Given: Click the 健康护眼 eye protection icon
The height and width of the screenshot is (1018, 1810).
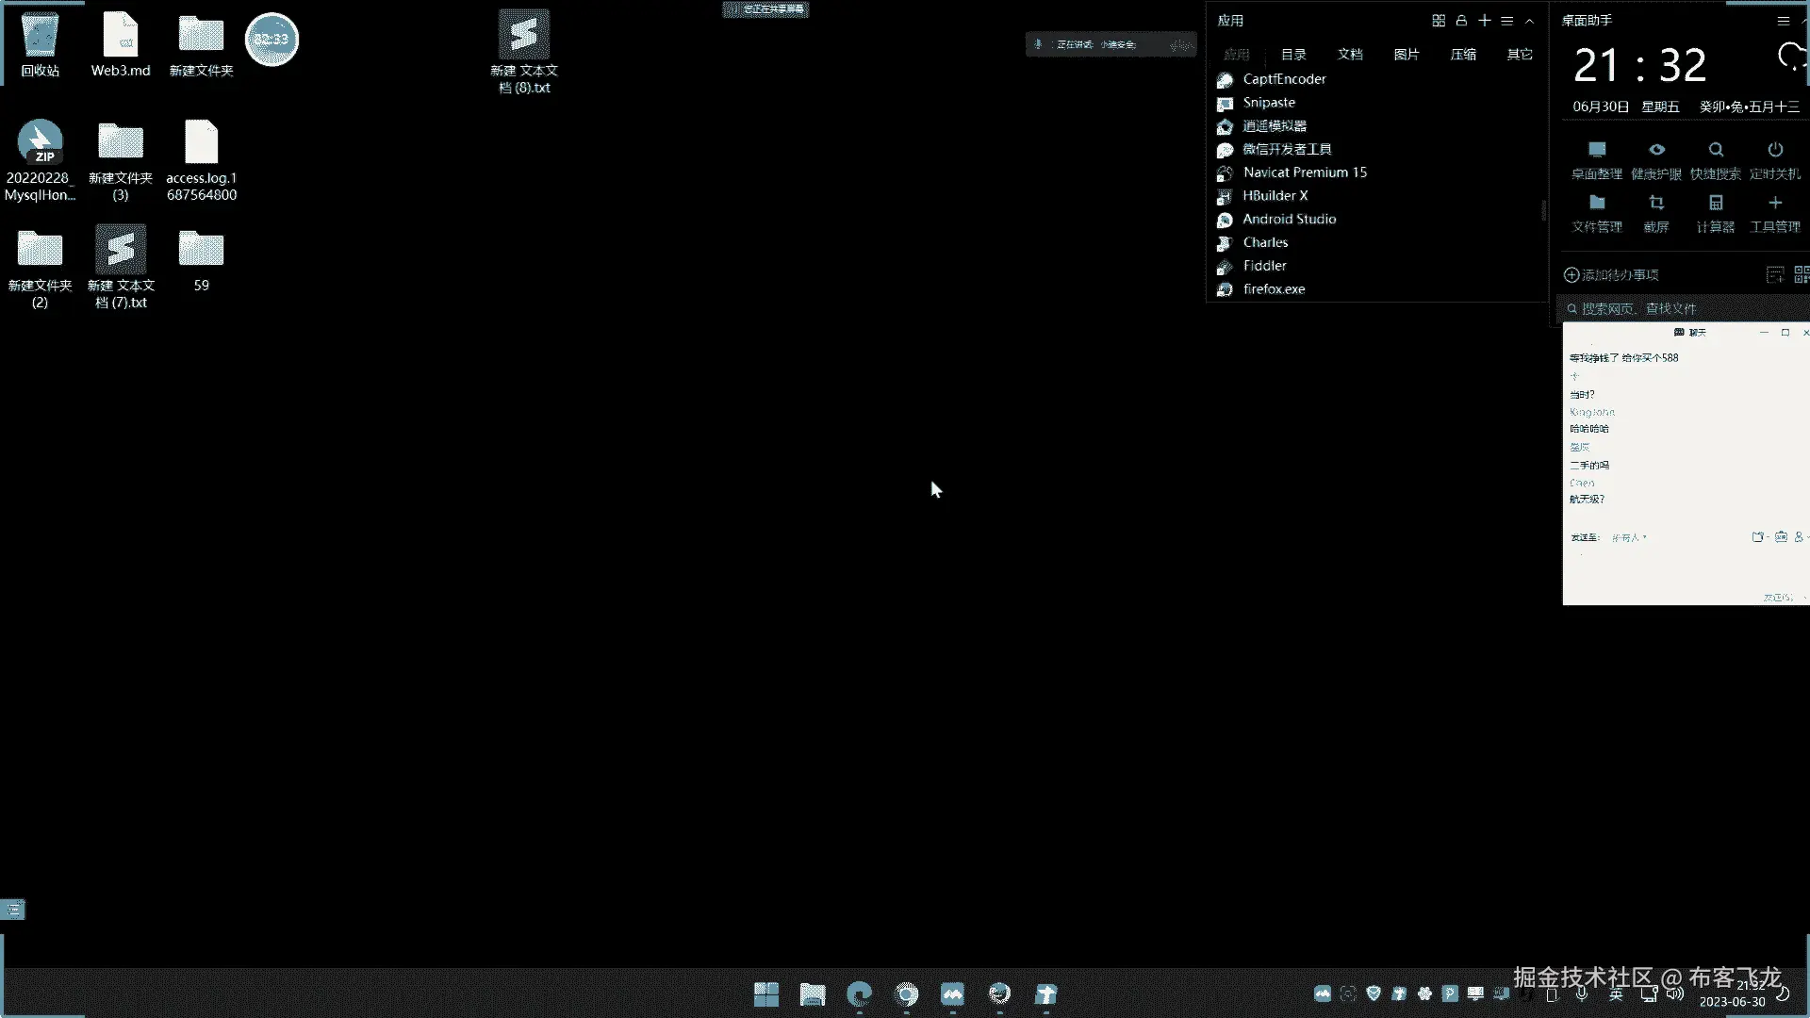Looking at the screenshot, I should point(1656,151).
